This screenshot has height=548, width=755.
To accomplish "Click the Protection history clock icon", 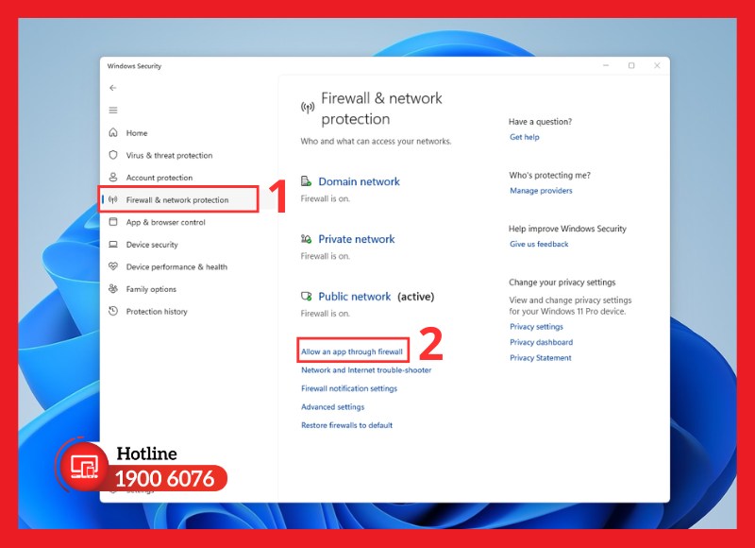I will pos(113,311).
